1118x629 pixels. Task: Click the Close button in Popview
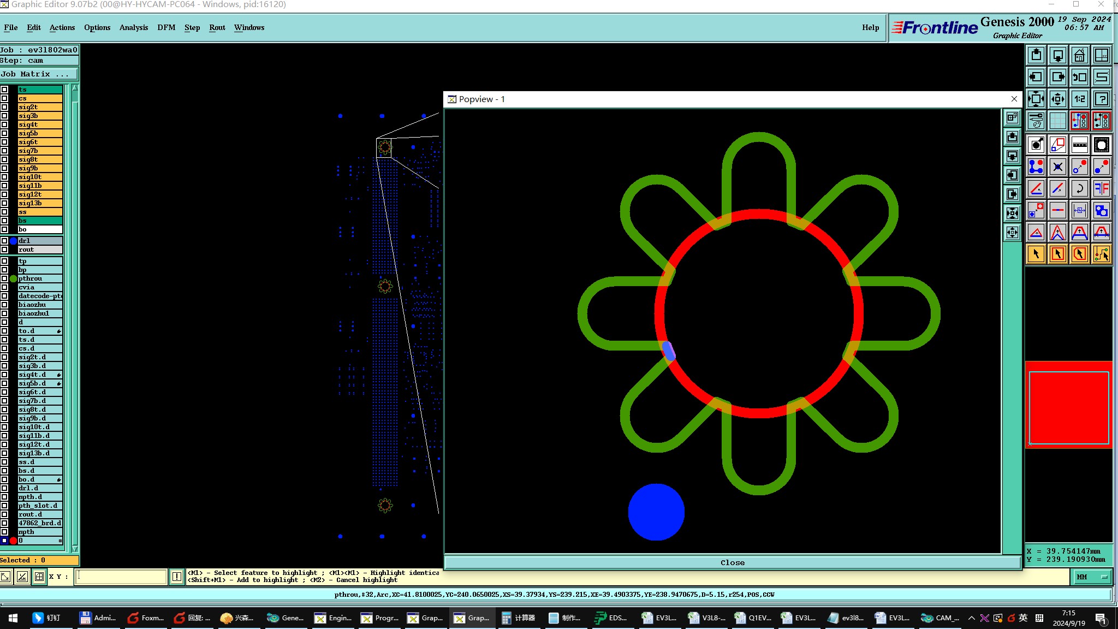(x=732, y=562)
